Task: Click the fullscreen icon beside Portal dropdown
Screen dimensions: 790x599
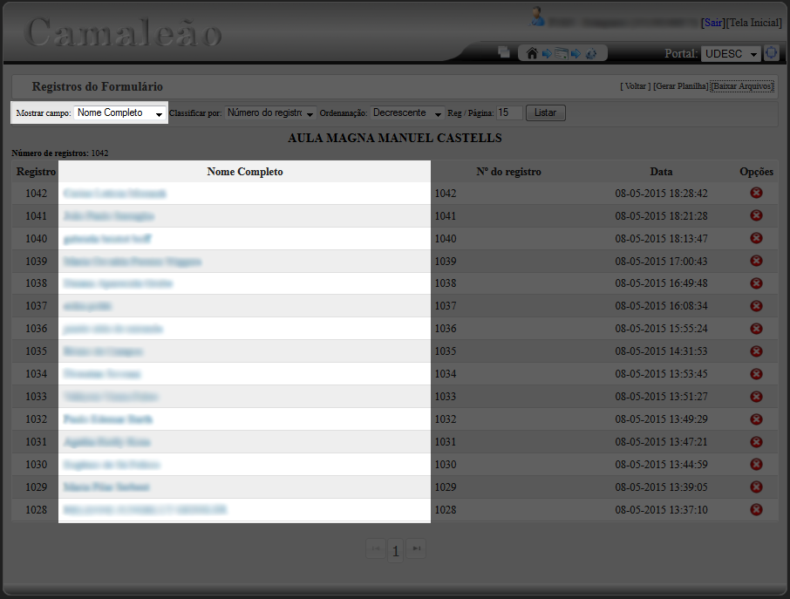Action: tap(772, 53)
